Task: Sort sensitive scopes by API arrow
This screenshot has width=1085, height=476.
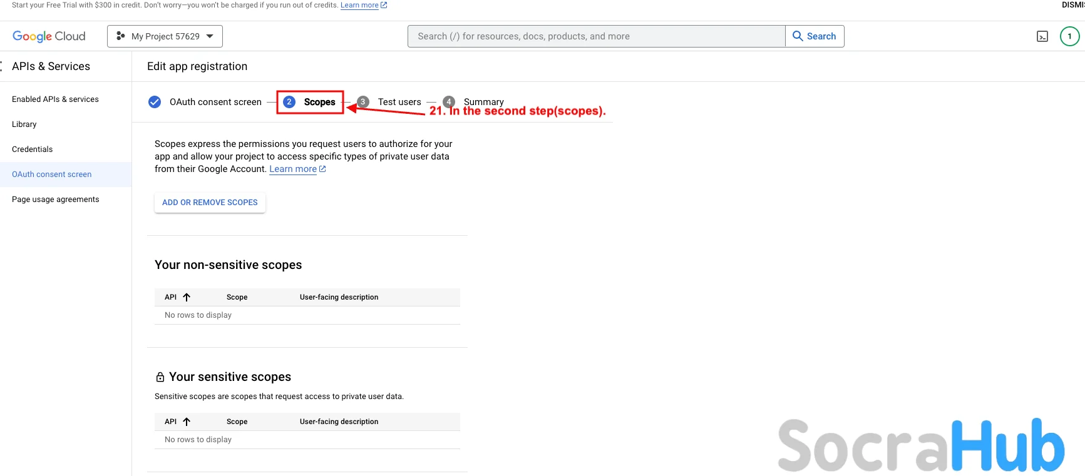Action: [187, 422]
